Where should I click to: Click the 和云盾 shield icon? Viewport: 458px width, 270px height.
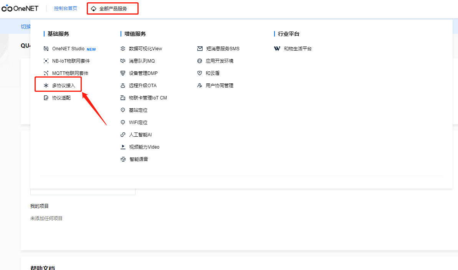tap(200, 73)
